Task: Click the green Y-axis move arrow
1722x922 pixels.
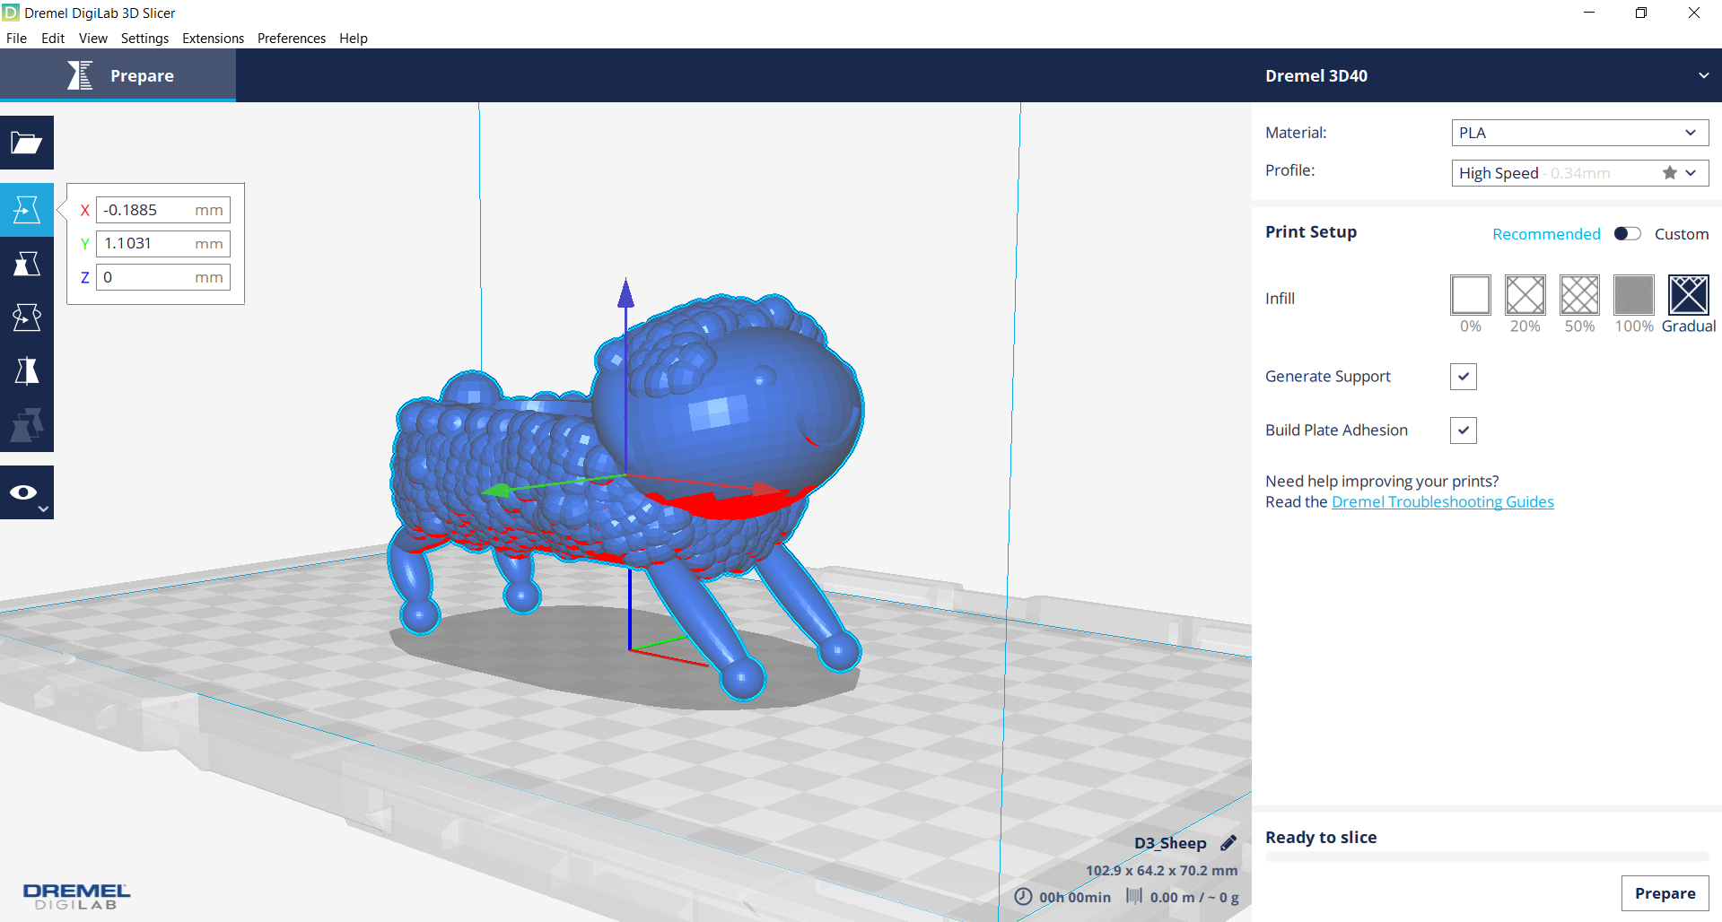Action: click(496, 490)
